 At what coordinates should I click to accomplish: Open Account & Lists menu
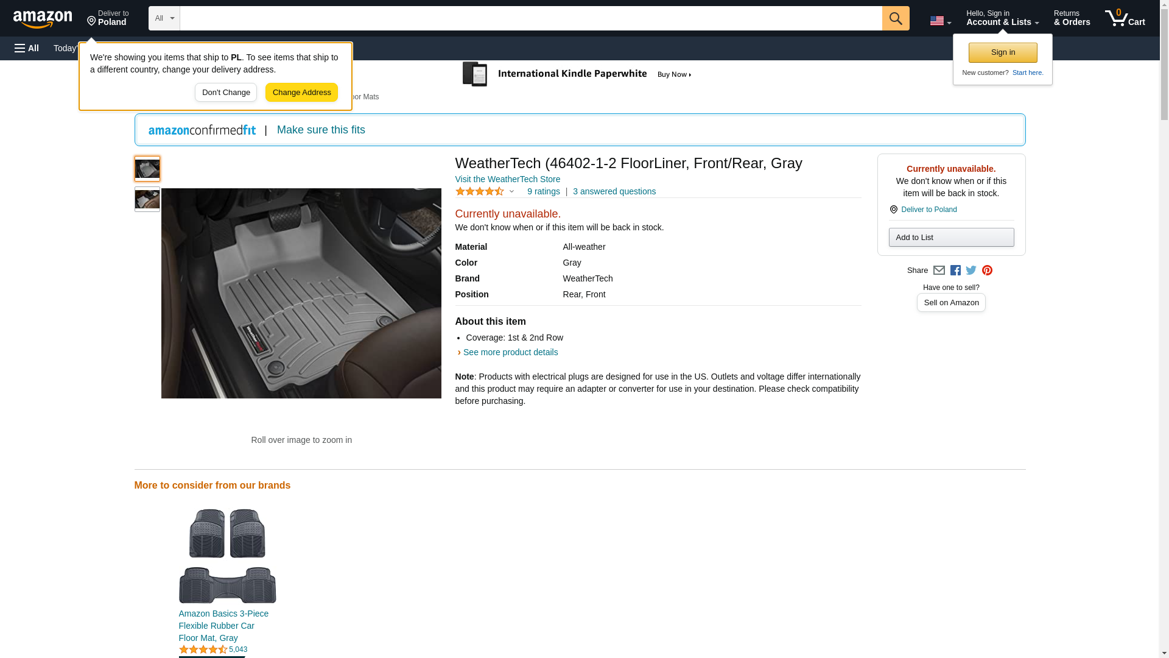point(1002,18)
